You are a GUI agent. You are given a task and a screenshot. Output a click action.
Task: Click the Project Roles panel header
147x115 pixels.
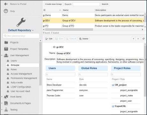tap(126, 68)
